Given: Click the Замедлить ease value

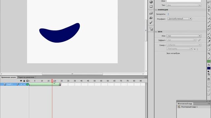Looking at the screenshot, I should (168, 14).
